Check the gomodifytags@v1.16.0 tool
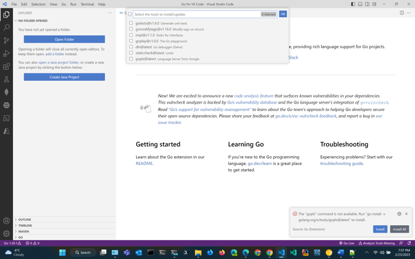Screen dimensions: 415x259 [x=131, y=29]
